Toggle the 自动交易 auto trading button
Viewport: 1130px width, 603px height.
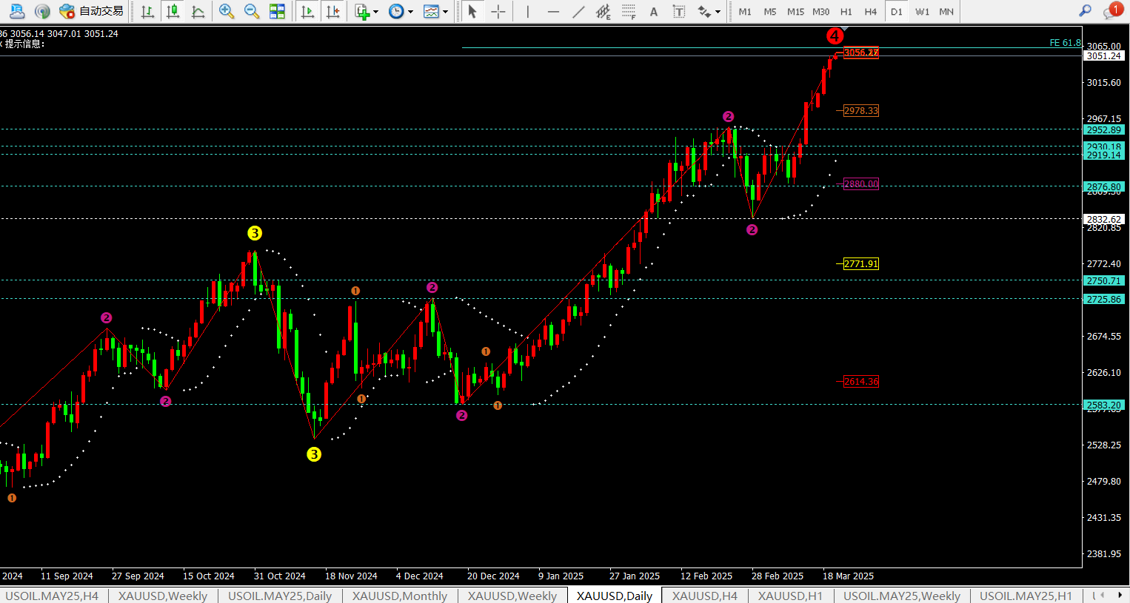pyautogui.click(x=93, y=11)
